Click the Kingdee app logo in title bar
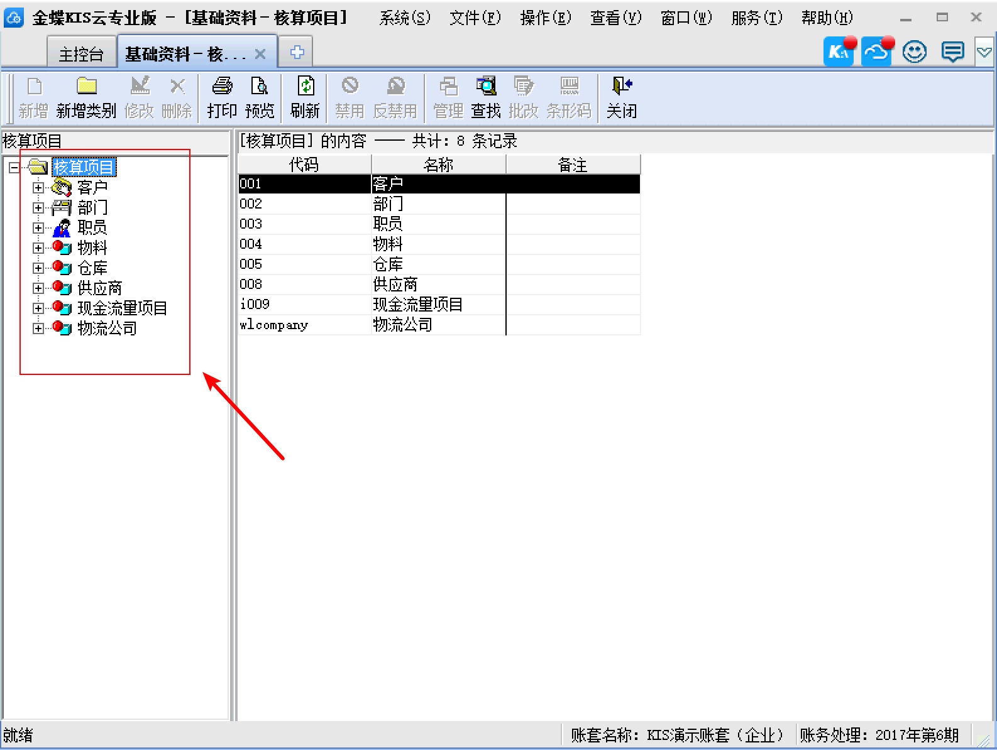 point(13,18)
